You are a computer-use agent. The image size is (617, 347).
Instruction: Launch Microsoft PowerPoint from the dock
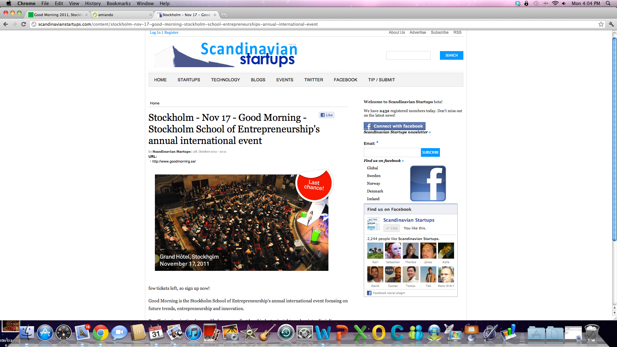(342, 333)
